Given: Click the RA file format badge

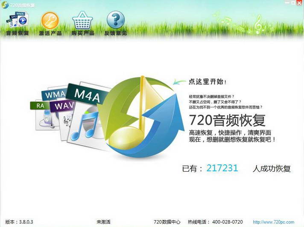Looking at the screenshot, I should [x=40, y=106].
